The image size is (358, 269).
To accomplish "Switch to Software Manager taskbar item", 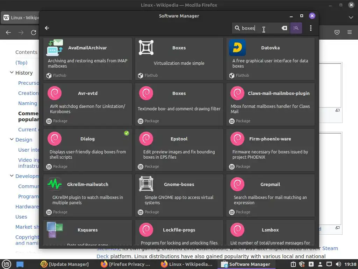I will pyautogui.click(x=246, y=264).
